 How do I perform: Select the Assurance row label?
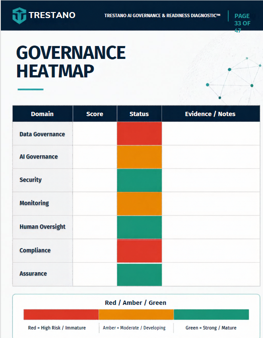(x=33, y=273)
